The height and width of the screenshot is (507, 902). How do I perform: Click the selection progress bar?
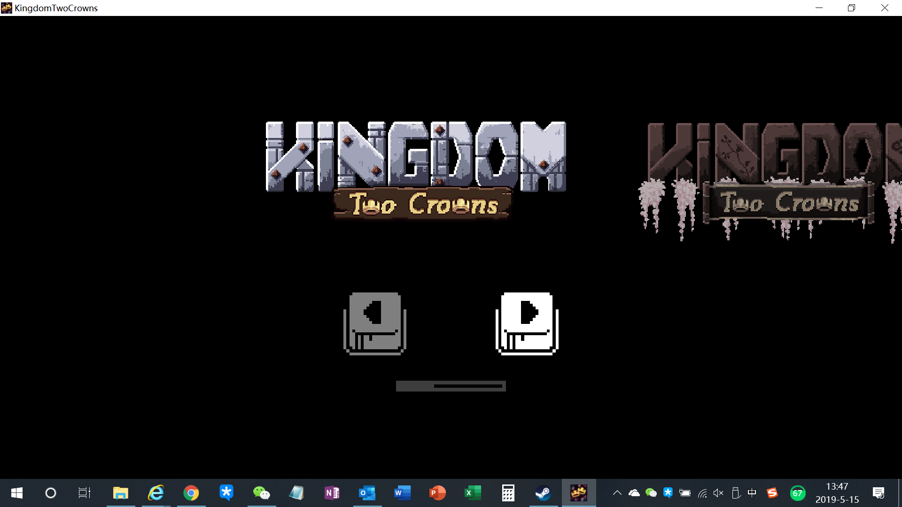(x=451, y=386)
